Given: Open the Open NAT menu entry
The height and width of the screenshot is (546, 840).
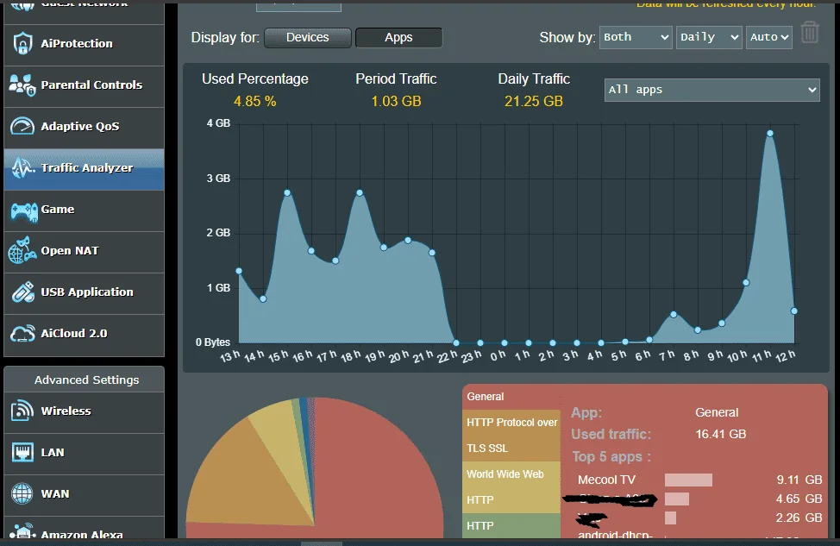Looking at the screenshot, I should pos(85,251).
